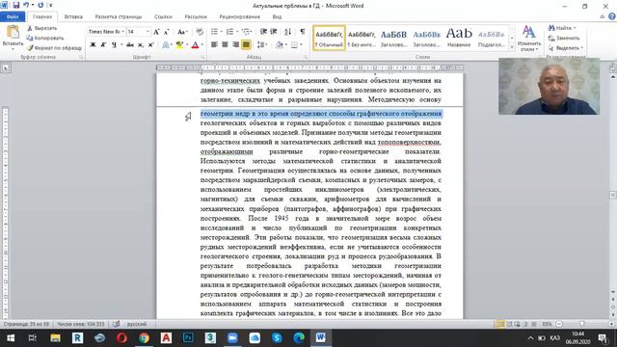Select the Без интервала style
The height and width of the screenshot is (347, 617).
(x=362, y=39)
